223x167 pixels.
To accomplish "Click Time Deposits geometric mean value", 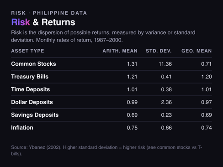I will click(x=207, y=89).
